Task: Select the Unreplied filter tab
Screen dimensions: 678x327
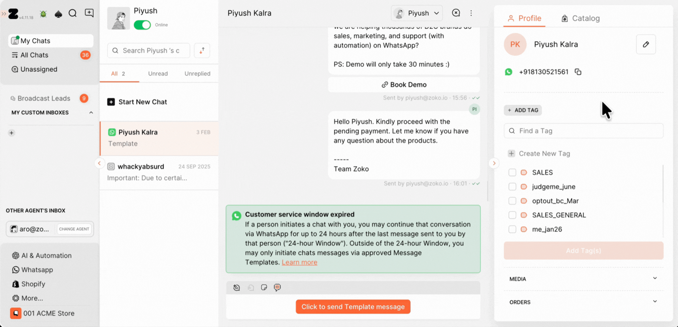Action: click(x=197, y=74)
